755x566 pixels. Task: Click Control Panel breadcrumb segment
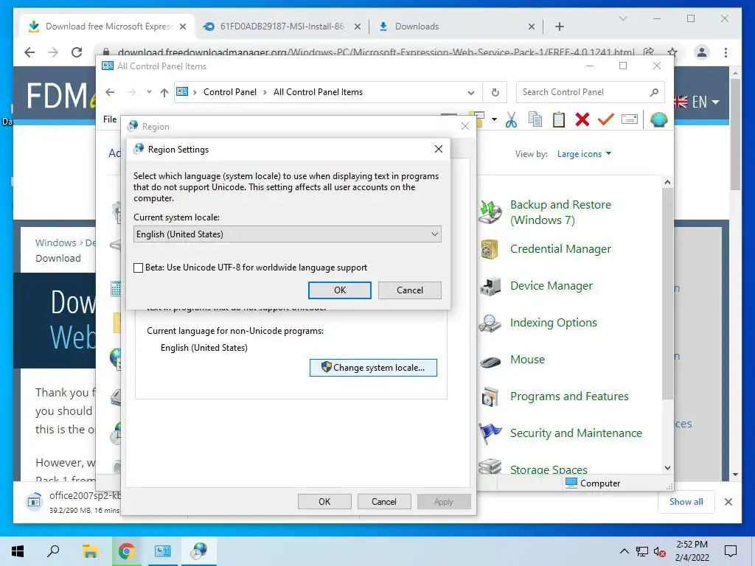coord(230,92)
